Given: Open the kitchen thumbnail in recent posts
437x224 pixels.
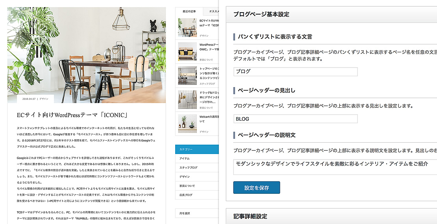Looking at the screenshot, I should pos(187,75).
